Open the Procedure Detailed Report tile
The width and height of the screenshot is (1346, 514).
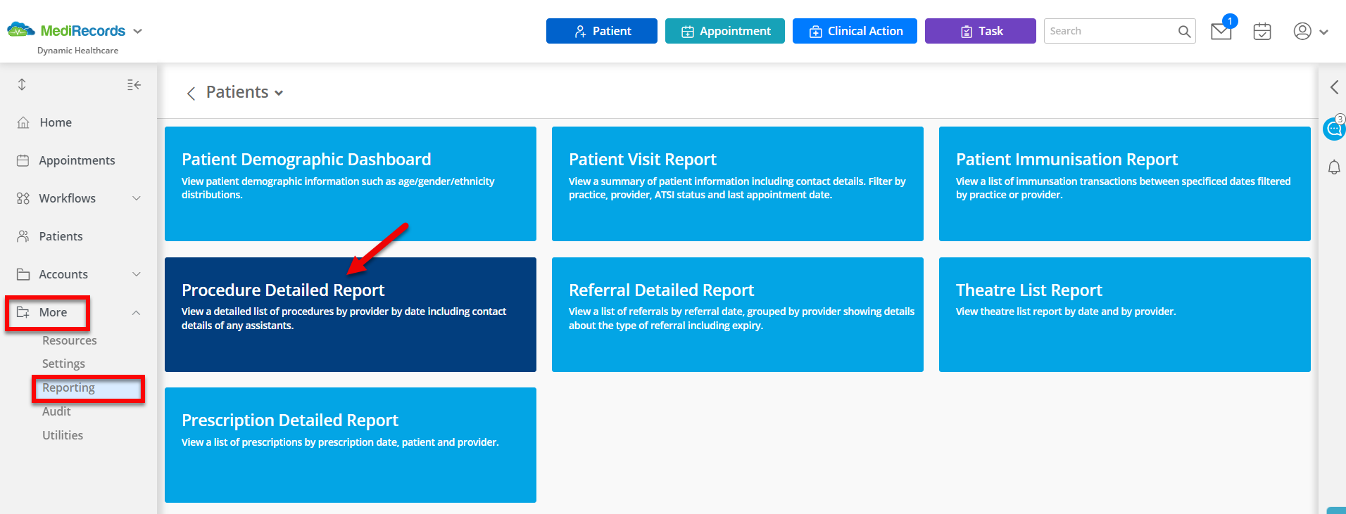351,314
